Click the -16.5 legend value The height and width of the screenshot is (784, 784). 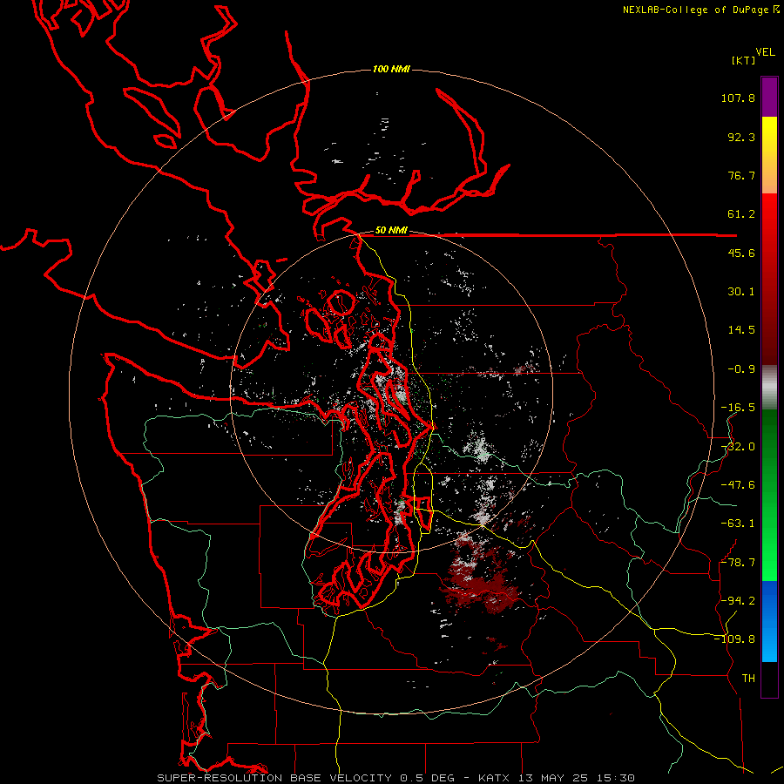738,408
